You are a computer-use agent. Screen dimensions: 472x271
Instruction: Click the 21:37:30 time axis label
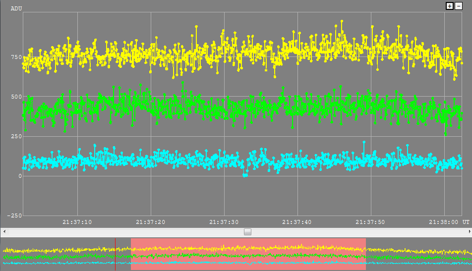coord(224,222)
